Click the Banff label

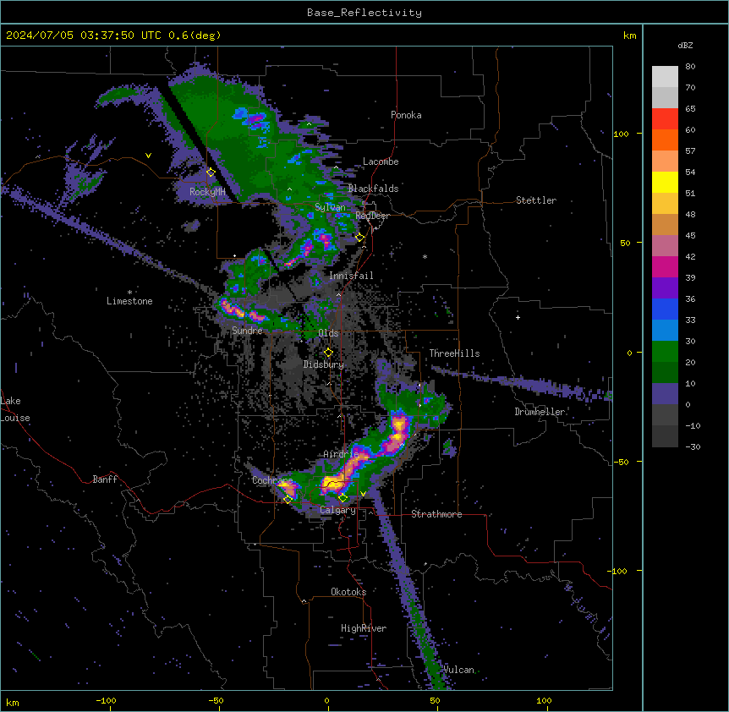coord(105,479)
